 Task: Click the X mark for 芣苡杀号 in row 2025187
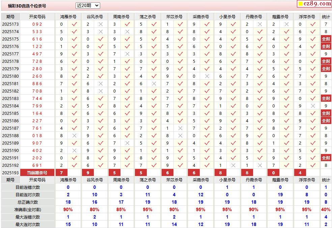181,128
